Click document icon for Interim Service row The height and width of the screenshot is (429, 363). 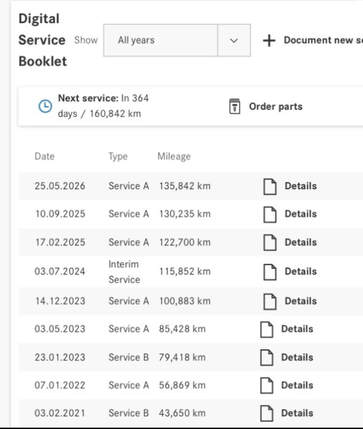(x=270, y=272)
